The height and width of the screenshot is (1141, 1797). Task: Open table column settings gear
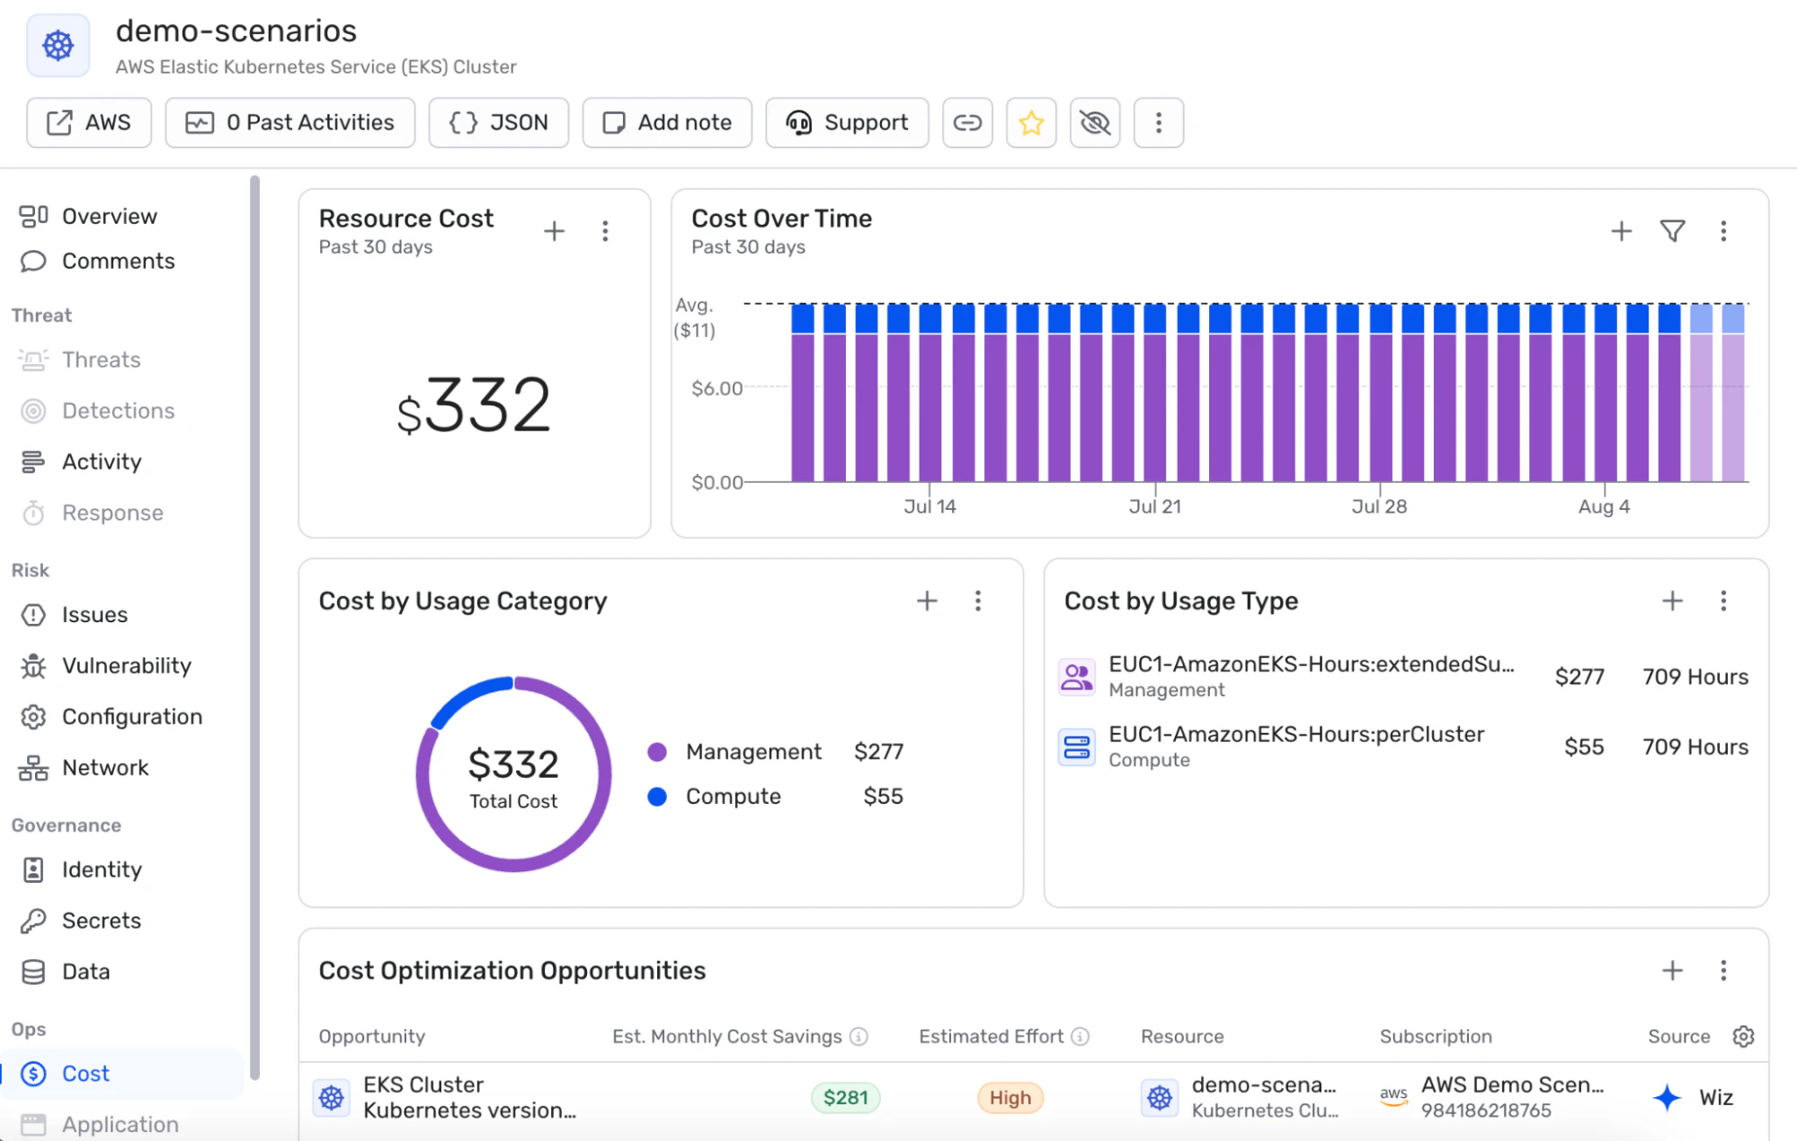[x=1743, y=1036]
